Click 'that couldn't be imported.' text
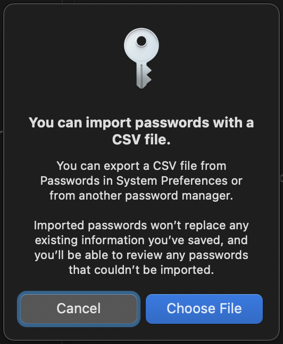The width and height of the screenshot is (283, 344). point(141,270)
